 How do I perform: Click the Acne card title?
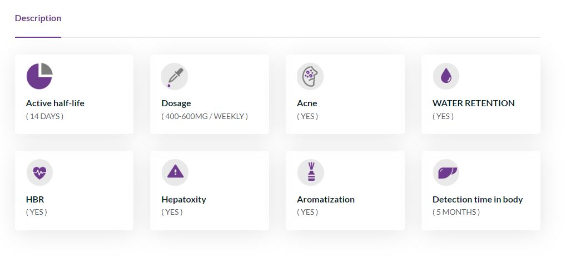point(307,103)
